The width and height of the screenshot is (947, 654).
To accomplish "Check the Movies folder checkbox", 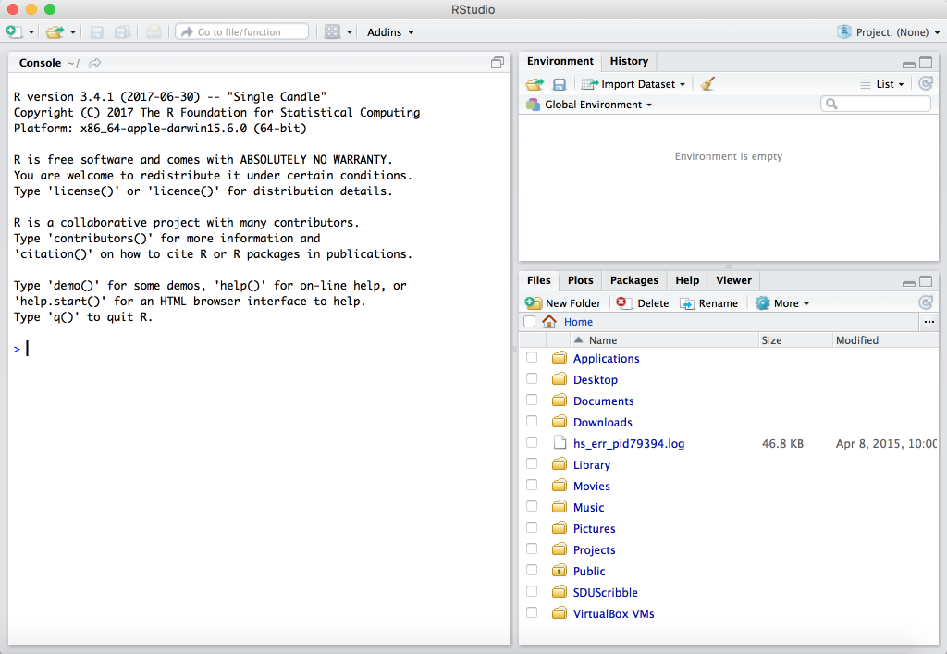I will point(532,485).
